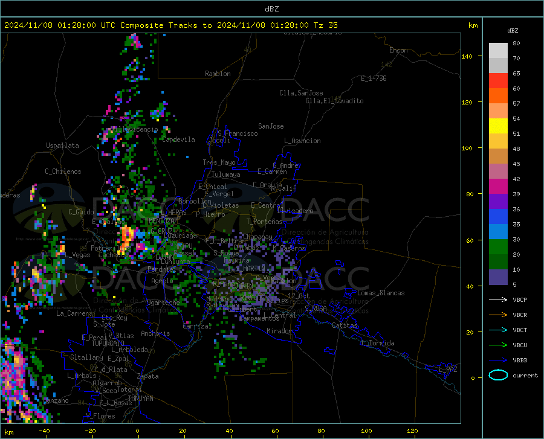The image size is (544, 439).
Task: Click the dBZ title at top
Action: [x=271, y=9]
